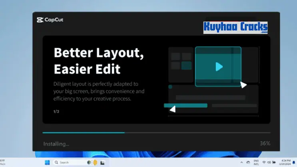Click the play icon in the layout illustration
Screen dimensions: 297x167
point(218,67)
